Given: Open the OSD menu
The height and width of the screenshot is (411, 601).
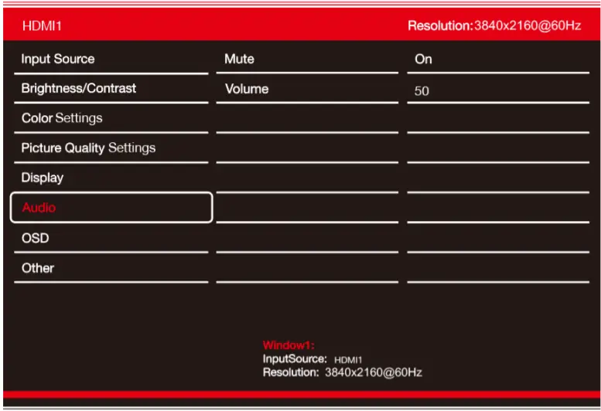Looking at the screenshot, I should tap(111, 238).
